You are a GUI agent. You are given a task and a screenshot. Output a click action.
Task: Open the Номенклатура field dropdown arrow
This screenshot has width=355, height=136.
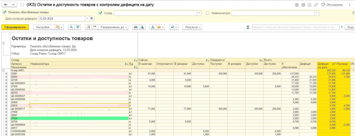pyautogui.click(x=317, y=13)
